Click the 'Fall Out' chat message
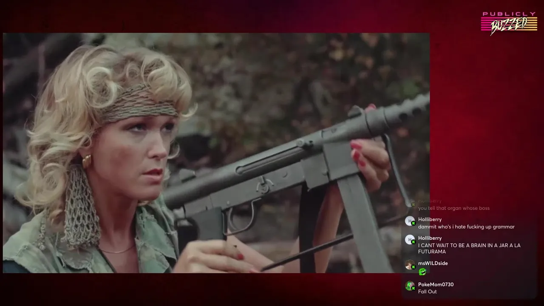This screenshot has height=306, width=544. coord(427,292)
